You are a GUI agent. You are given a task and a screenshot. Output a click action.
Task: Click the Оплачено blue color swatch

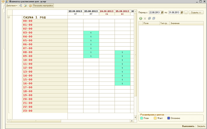pyautogui.click(x=168, y=118)
